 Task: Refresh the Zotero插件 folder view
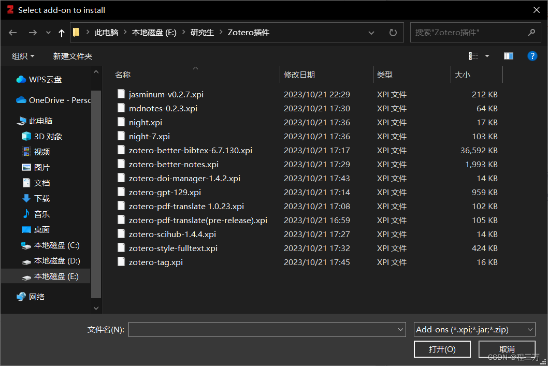pos(393,33)
